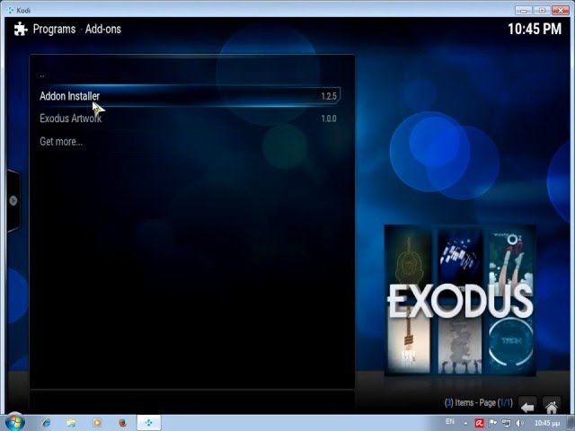575x431 pixels.
Task: Click the Kodi logo in title bar
Action: [x=10, y=10]
